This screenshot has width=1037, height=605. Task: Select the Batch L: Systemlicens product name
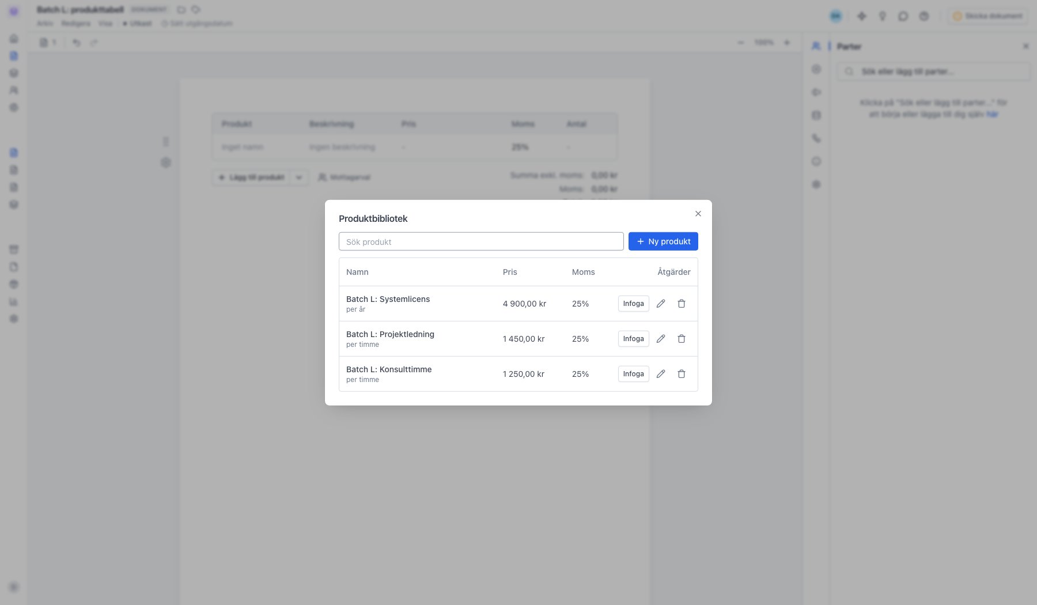pos(388,299)
